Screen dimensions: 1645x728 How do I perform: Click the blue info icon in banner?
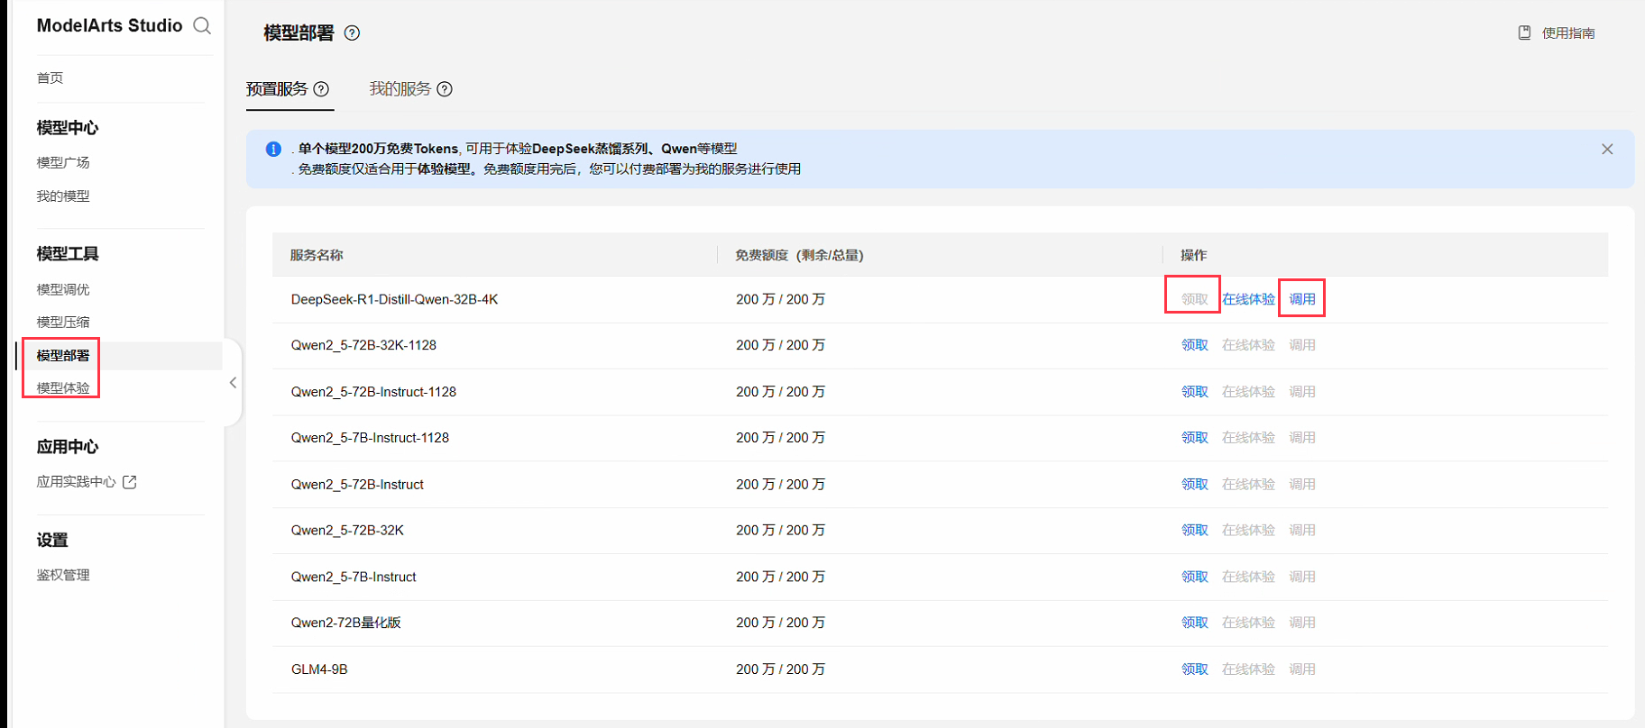pos(273,150)
